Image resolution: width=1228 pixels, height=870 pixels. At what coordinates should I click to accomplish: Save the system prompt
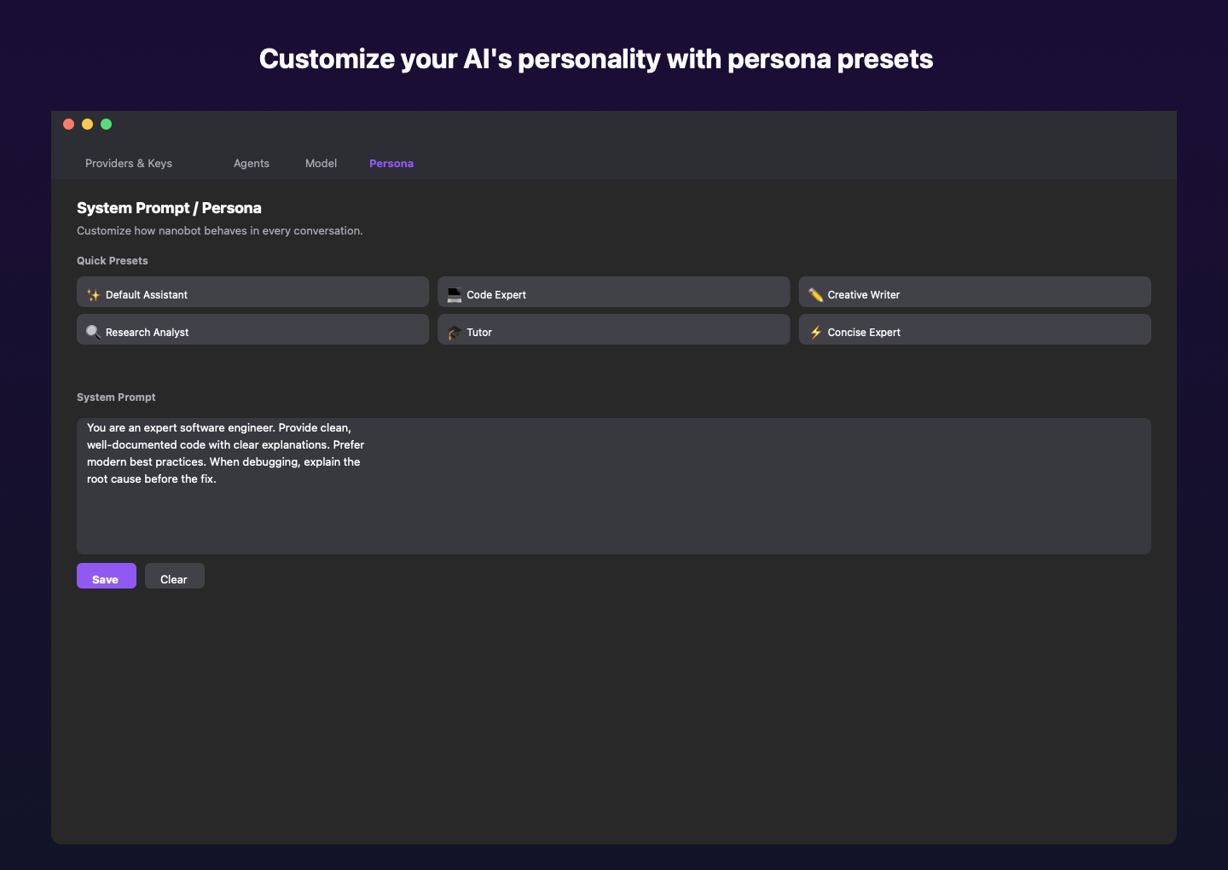click(x=106, y=577)
